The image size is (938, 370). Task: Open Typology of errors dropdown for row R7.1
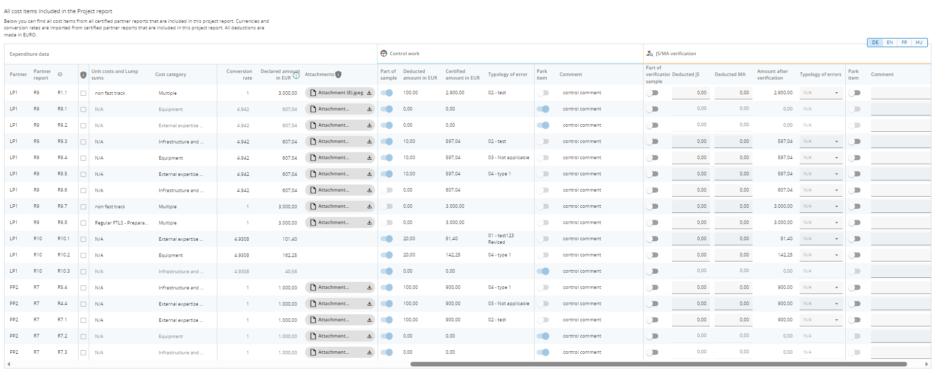click(x=836, y=320)
